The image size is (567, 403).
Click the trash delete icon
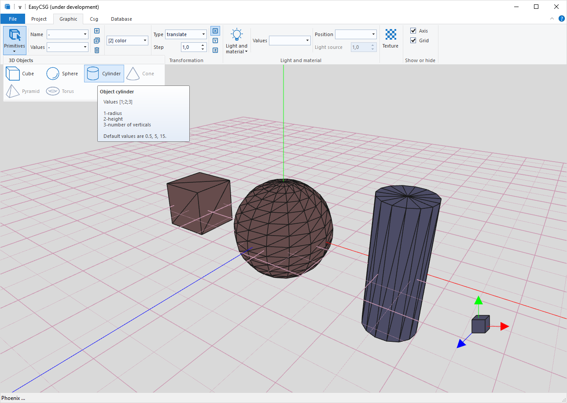coord(97,50)
